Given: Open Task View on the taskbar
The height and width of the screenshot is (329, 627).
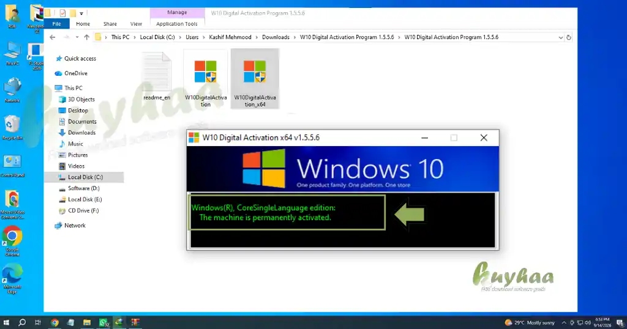Looking at the screenshot, I should [38, 322].
